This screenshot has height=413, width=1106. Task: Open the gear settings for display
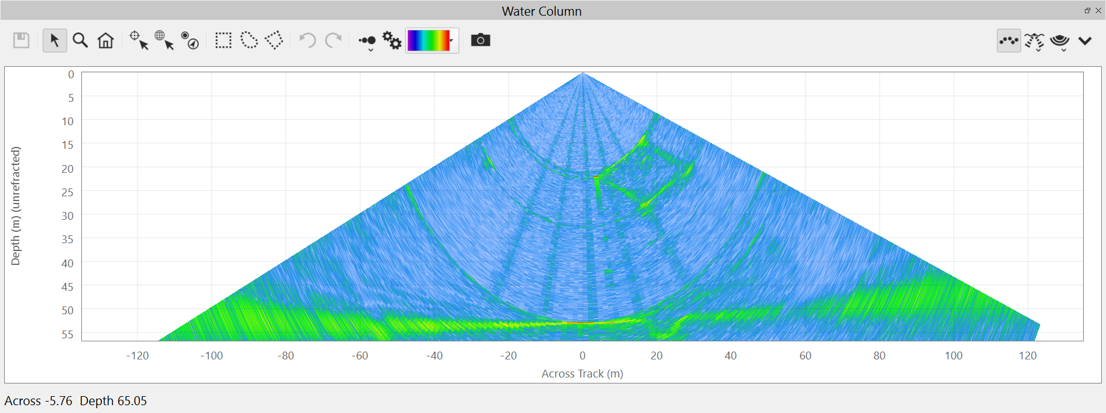tap(392, 40)
